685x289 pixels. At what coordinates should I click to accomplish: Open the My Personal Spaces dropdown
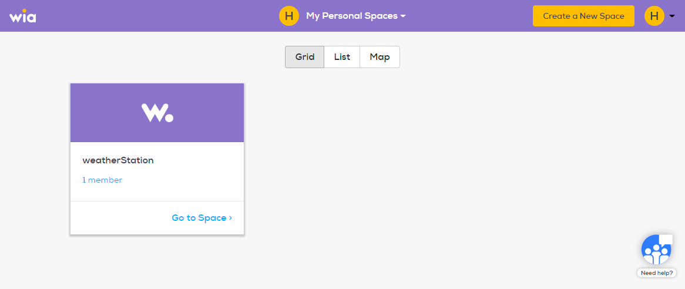(356, 16)
